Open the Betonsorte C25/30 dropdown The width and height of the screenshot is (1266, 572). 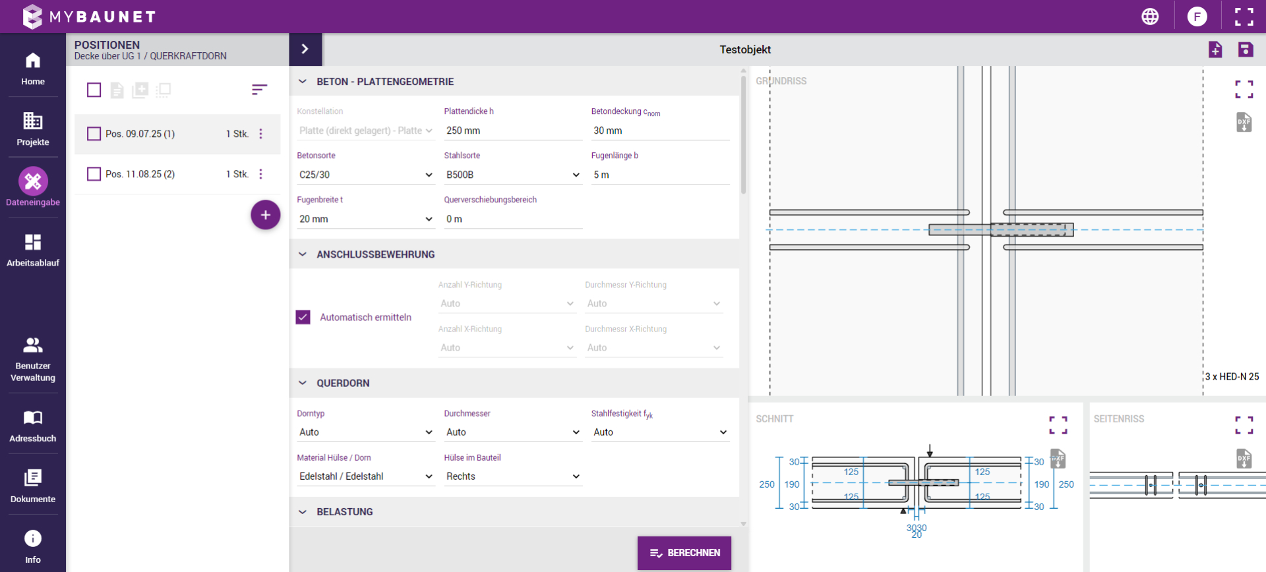[365, 175]
